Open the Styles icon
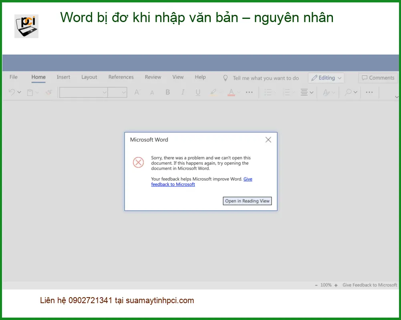The image size is (401, 320). click(x=326, y=92)
